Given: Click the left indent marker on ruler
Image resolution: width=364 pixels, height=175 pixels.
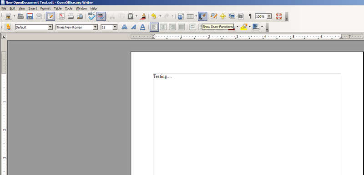Looking at the screenshot, I should [153, 36].
